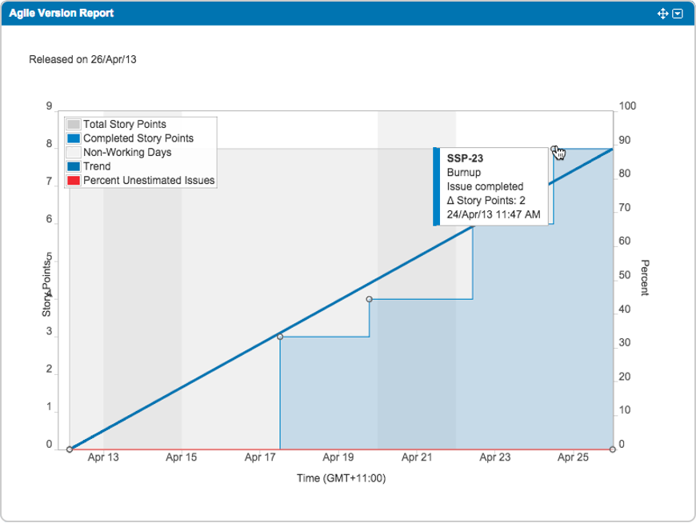Toggle Completed Story Points legend entry
This screenshot has height=523, width=696.
pyautogui.click(x=138, y=138)
